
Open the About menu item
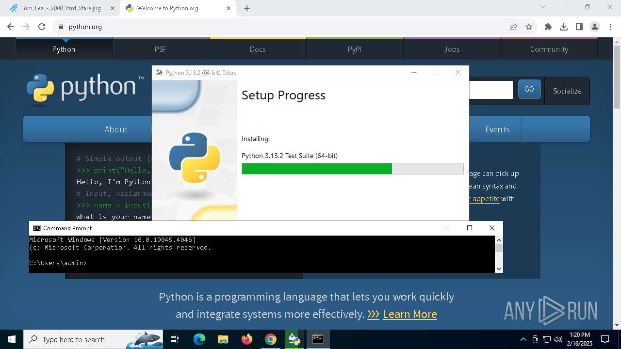116,129
